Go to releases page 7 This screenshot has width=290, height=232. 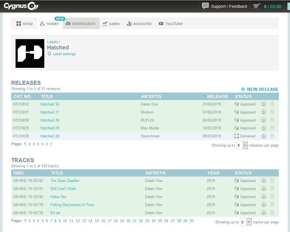coord(51,144)
